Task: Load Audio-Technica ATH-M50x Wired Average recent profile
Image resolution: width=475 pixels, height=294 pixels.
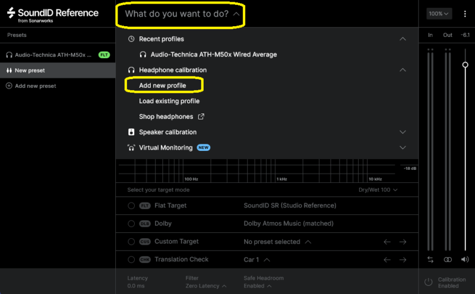Action: [214, 55]
